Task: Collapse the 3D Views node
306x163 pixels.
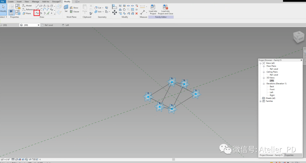Action: coord(264,78)
